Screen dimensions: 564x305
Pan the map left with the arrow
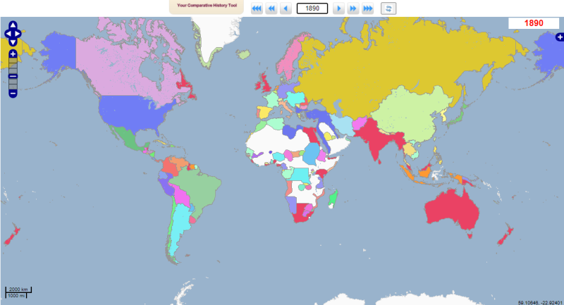8,34
